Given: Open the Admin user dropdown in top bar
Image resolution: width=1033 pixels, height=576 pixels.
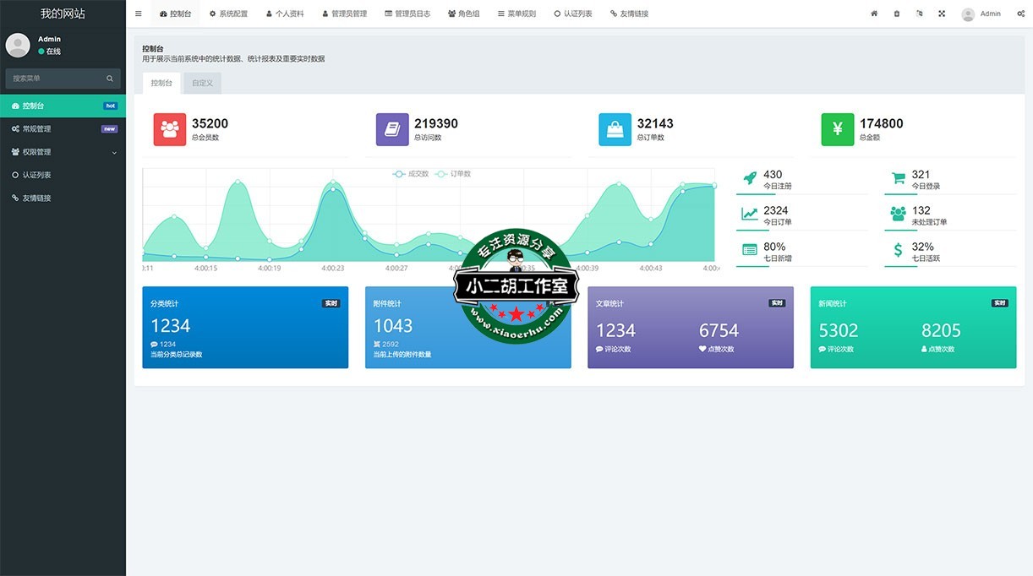Looking at the screenshot, I should click(981, 14).
